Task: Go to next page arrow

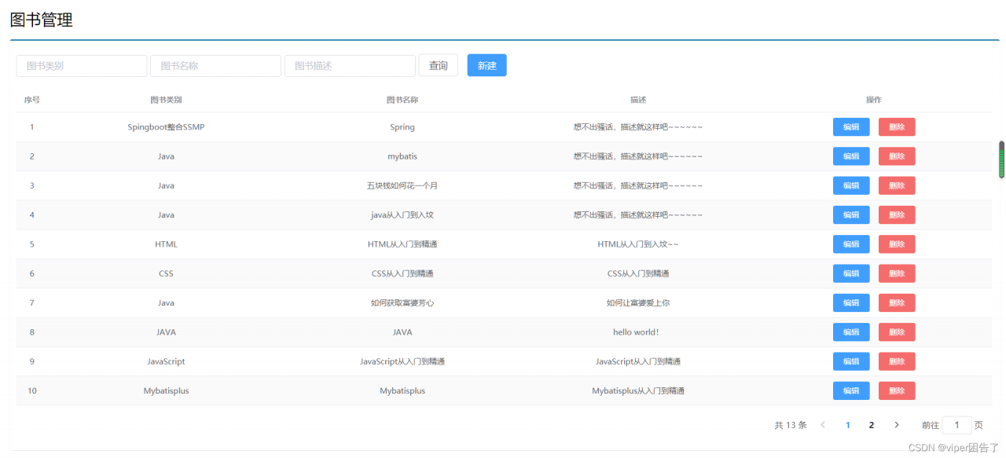Action: click(x=897, y=425)
